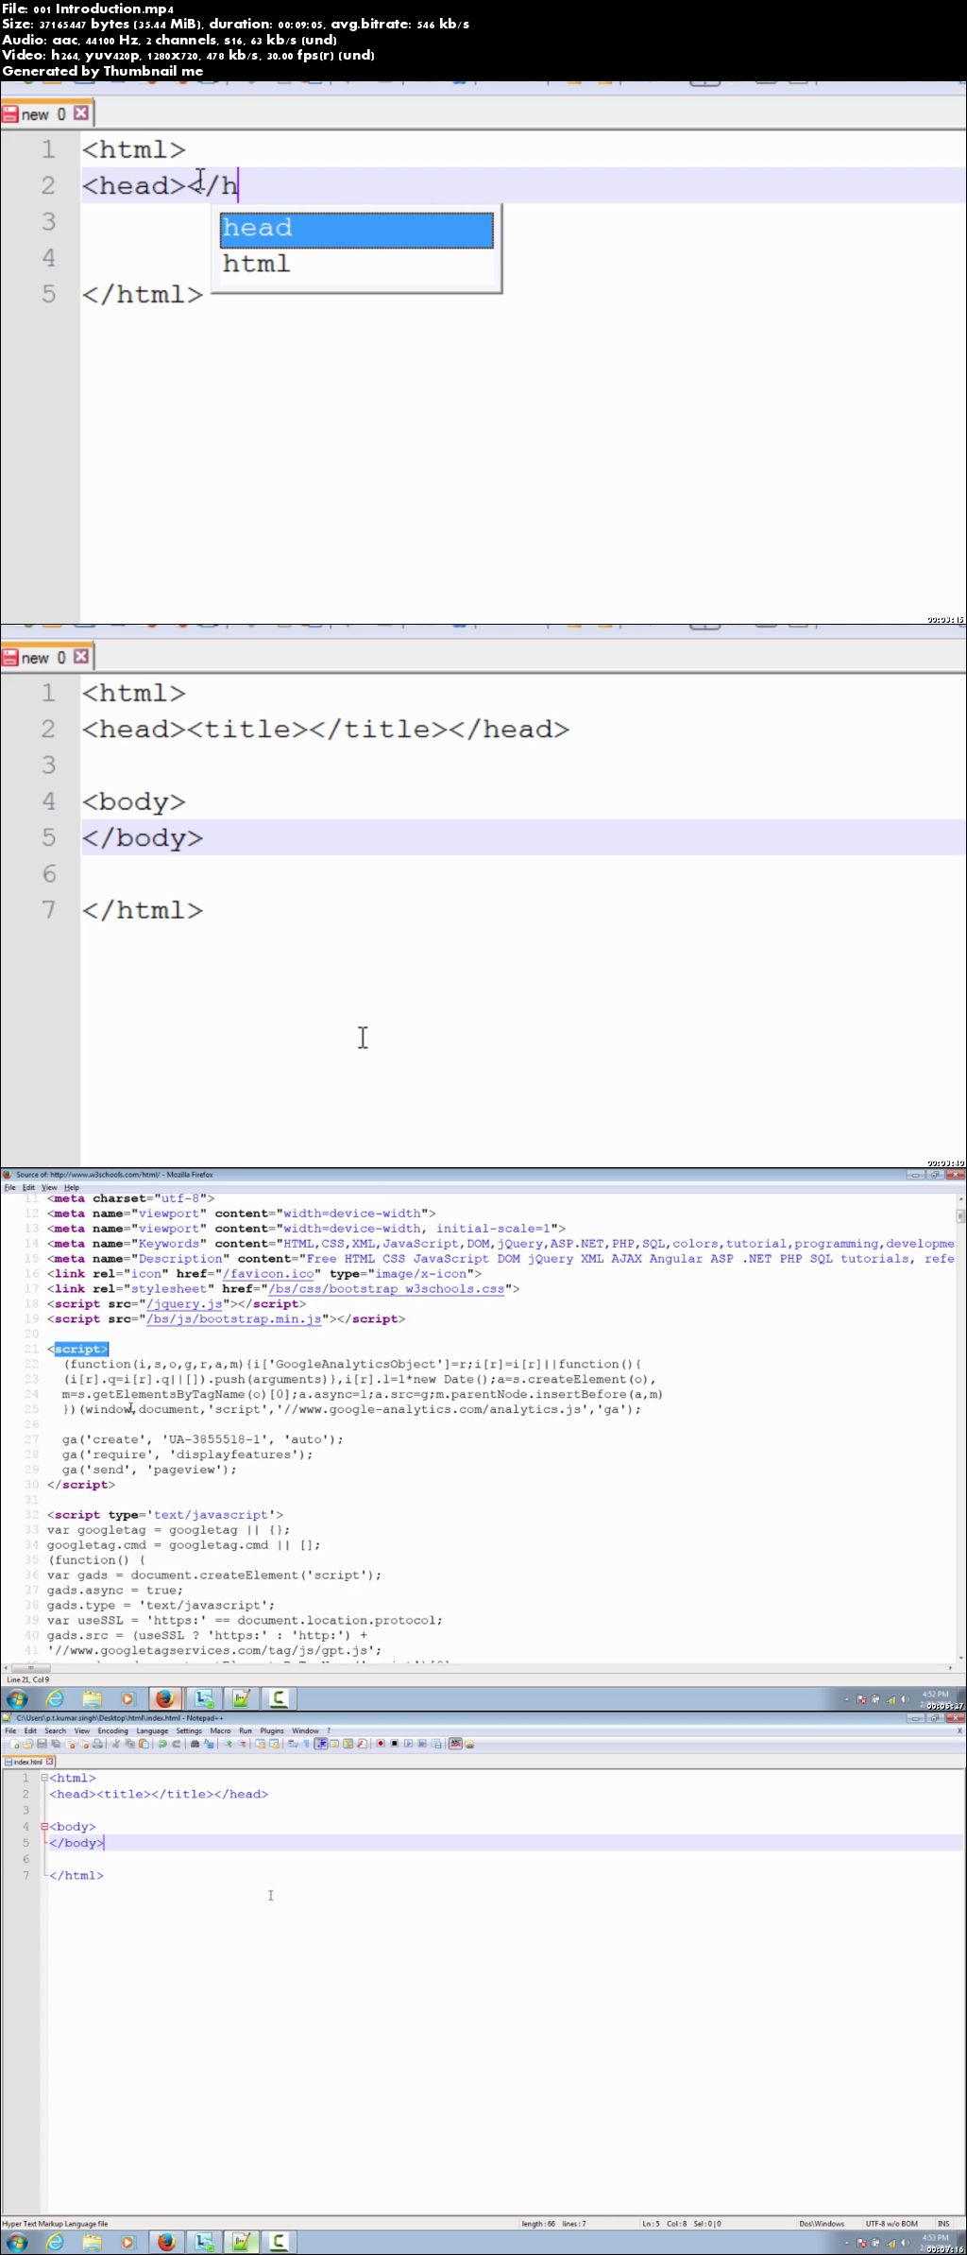The height and width of the screenshot is (2255, 967).
Task: Select 'html' in the autocomplete popup
Action: (x=357, y=265)
